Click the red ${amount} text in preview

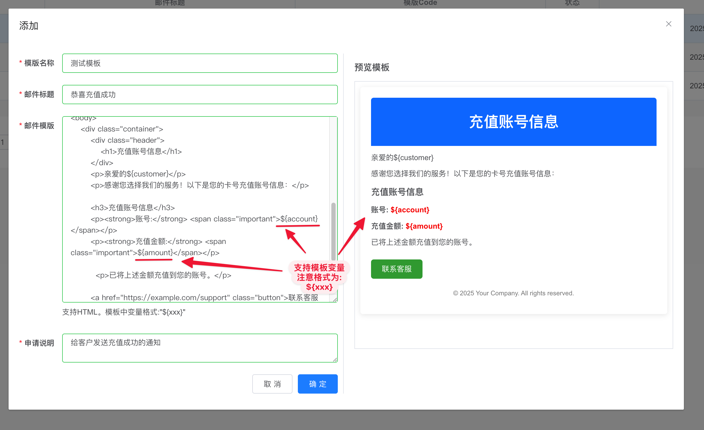424,226
